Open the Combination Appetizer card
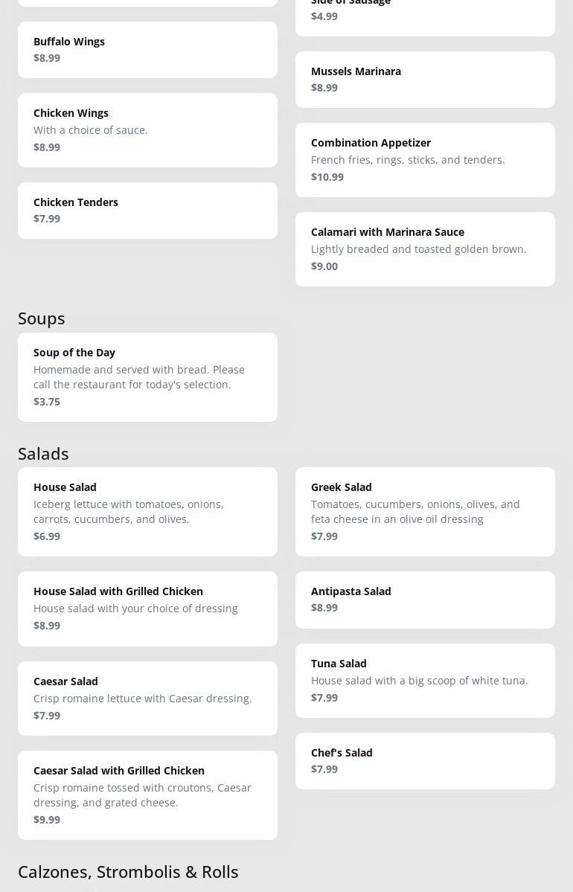The width and height of the screenshot is (573, 892). point(425,159)
